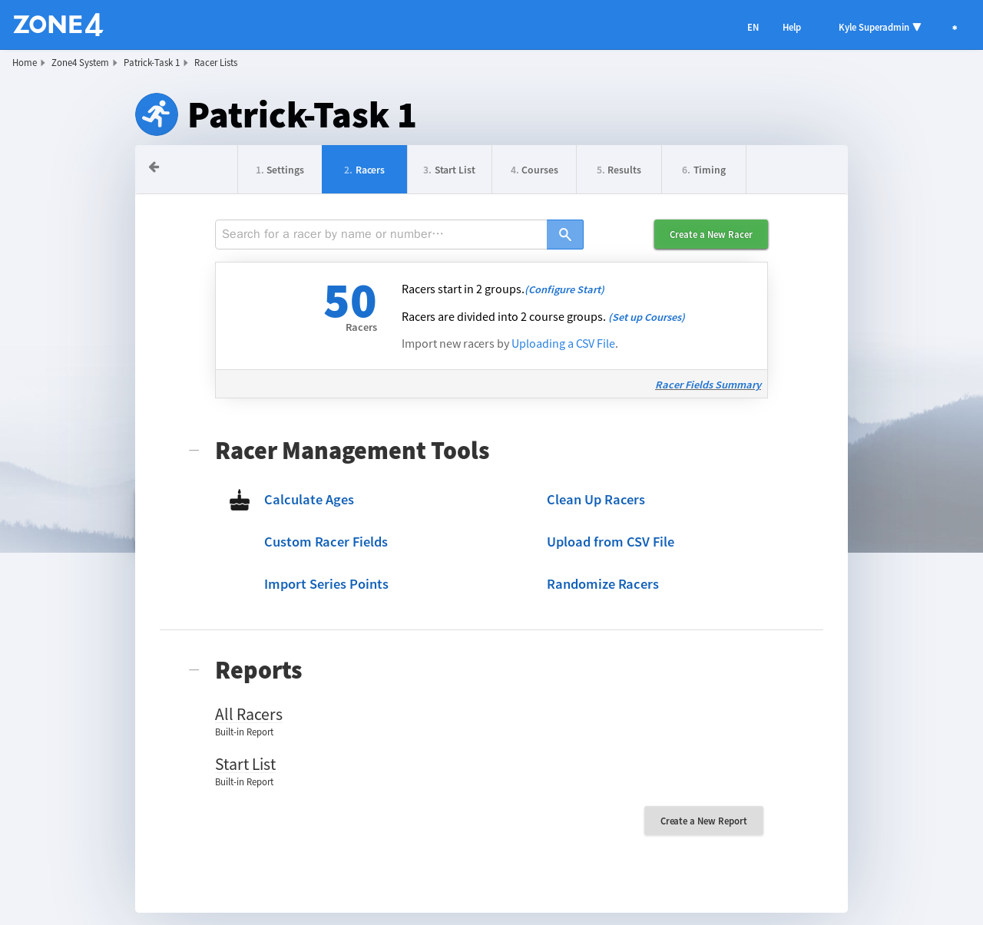This screenshot has width=983, height=925.
Task: Click the magnifying glass search button
Action: pos(564,235)
